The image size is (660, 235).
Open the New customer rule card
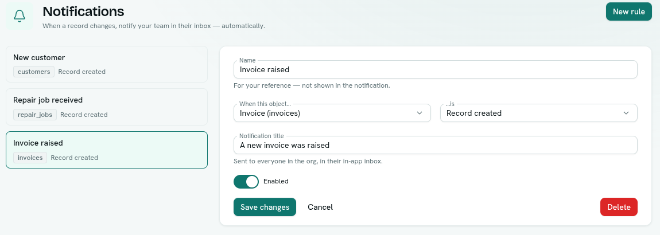coord(107,64)
